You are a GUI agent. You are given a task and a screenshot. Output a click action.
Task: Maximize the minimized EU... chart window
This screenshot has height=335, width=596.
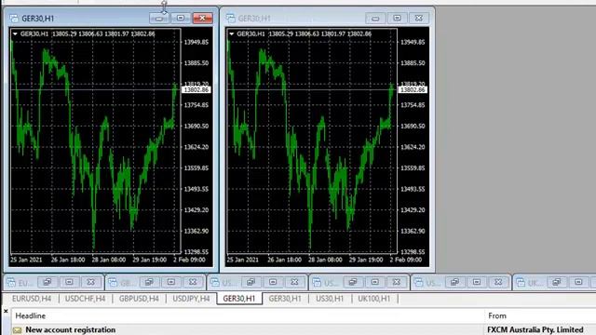tap(69, 282)
